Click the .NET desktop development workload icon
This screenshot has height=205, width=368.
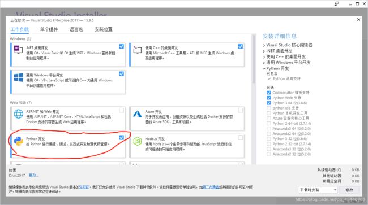coord(18,50)
